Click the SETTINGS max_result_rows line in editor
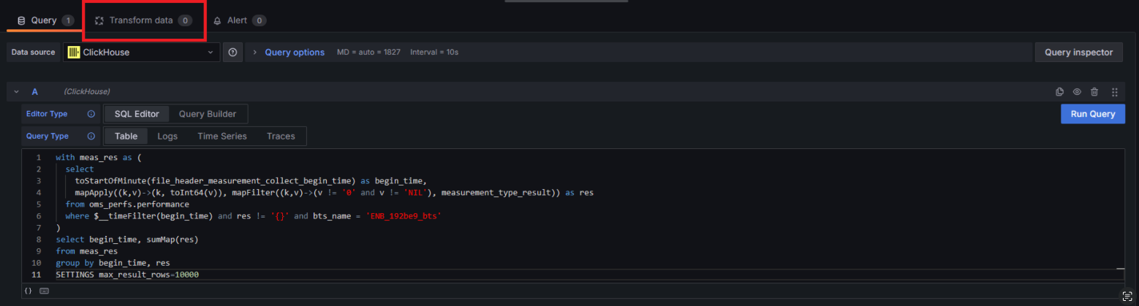1139x306 pixels. (127, 275)
